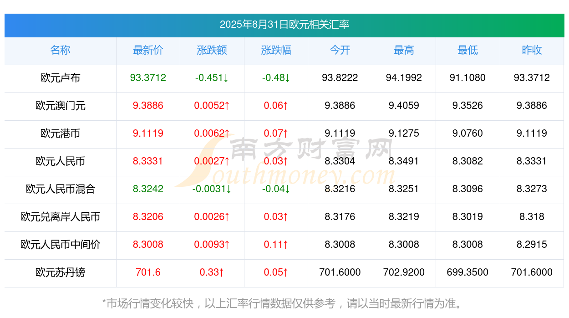Image resolution: width=569 pixels, height=318 pixels.
Task: Select high value 9.4059
Action: point(404,106)
